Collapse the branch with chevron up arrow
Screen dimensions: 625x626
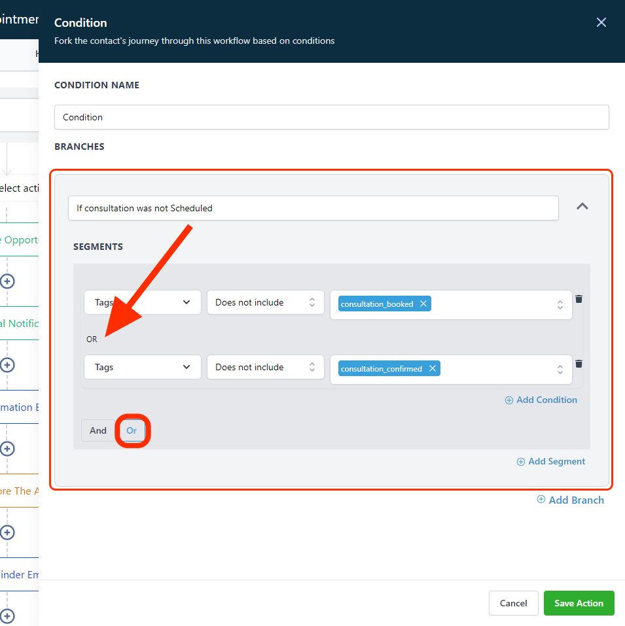[x=582, y=207]
